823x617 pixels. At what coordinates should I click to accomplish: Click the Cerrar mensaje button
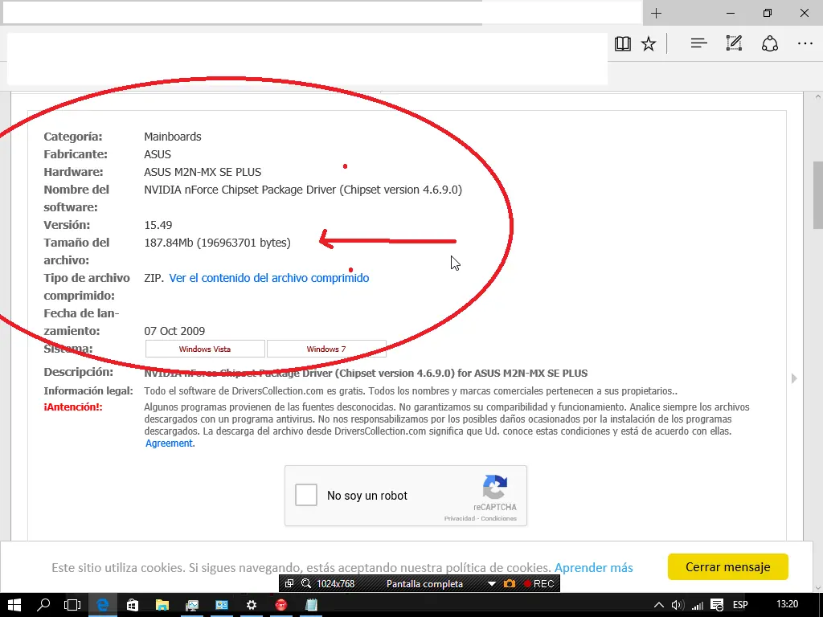click(727, 566)
